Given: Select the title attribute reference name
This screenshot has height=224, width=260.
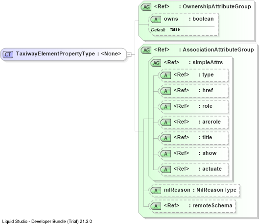Looking at the screenshot, I should [x=207, y=137].
